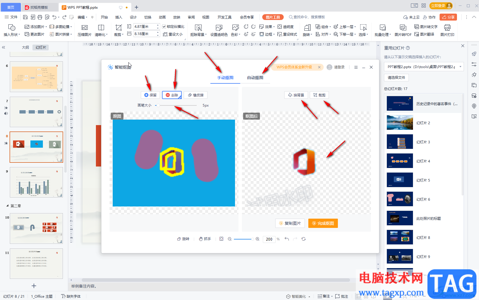Open the 智能美化 status bar option
479x300 pixels.
click(298, 296)
